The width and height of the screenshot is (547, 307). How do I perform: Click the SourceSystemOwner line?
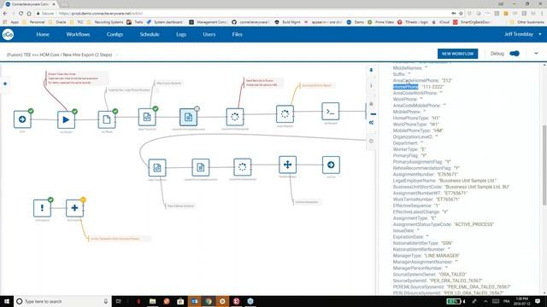coord(429,275)
